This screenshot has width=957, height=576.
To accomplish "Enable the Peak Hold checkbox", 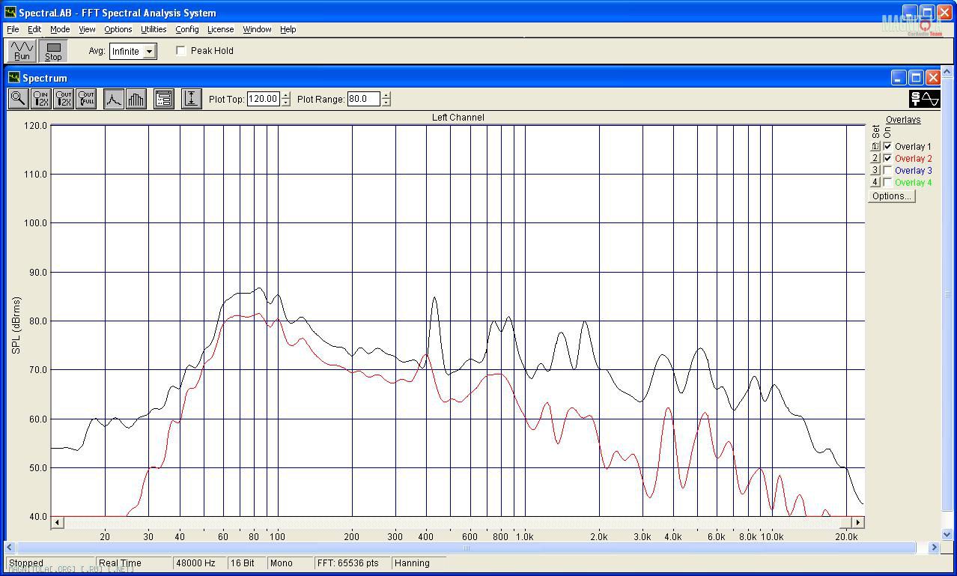I will tap(181, 51).
